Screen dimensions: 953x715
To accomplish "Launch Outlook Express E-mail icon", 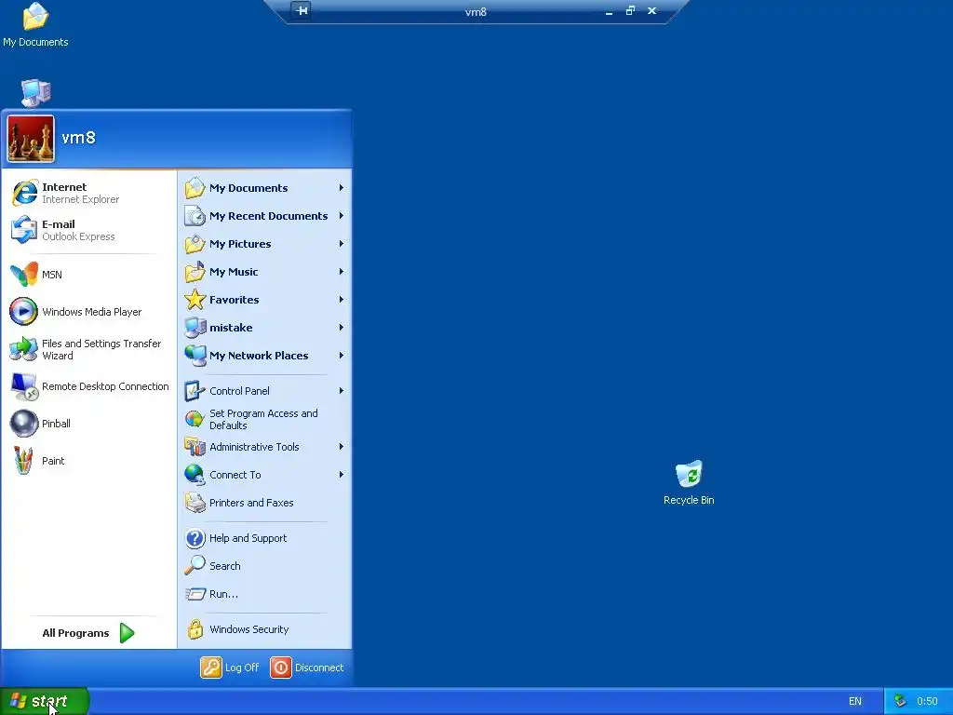I will click(x=24, y=230).
